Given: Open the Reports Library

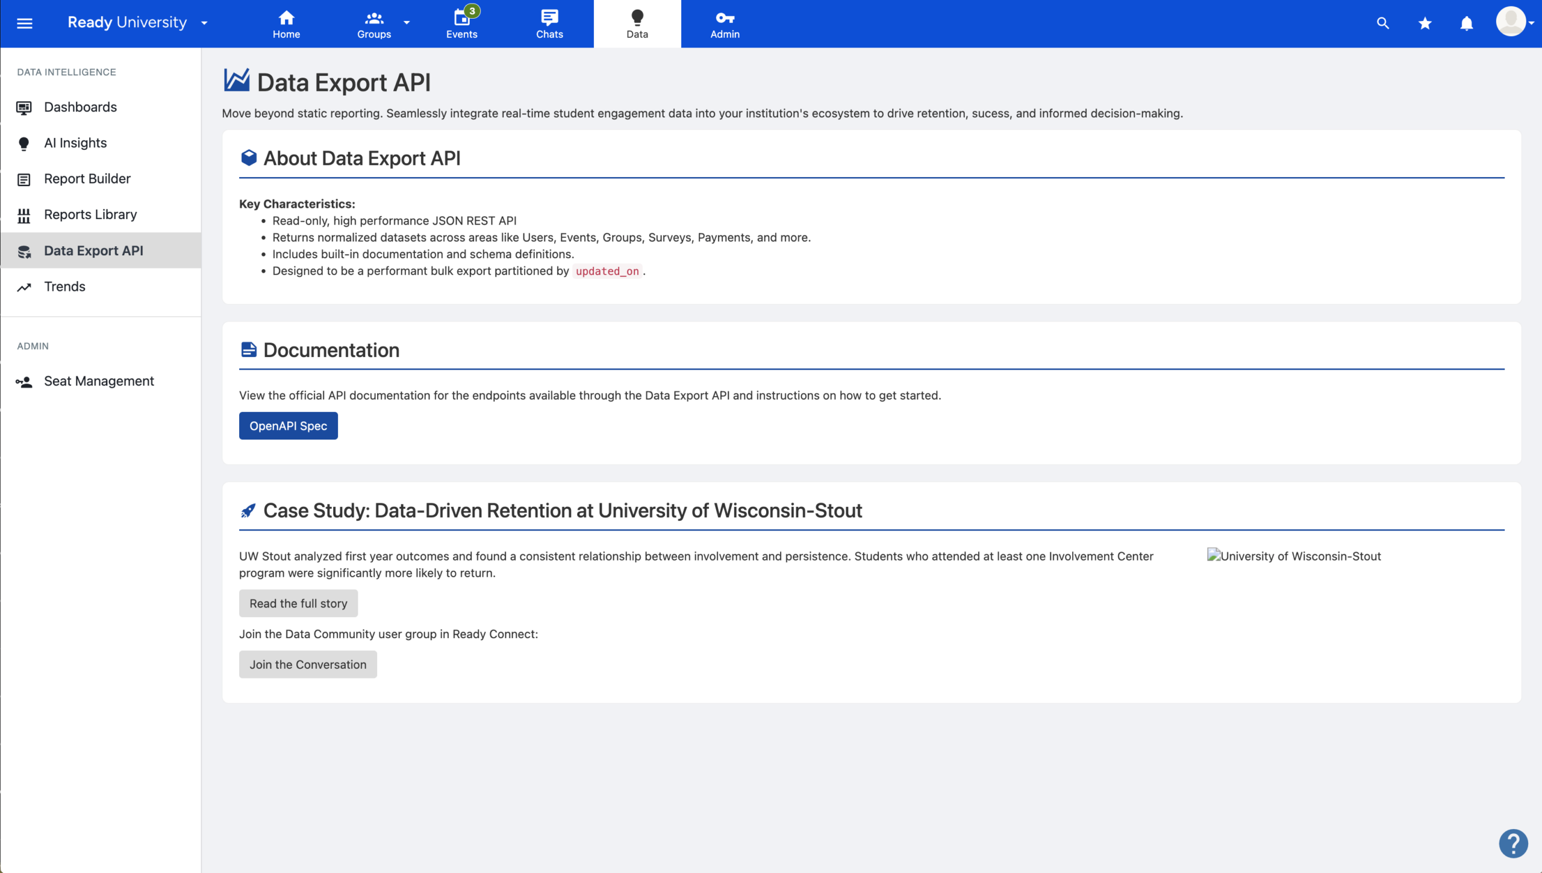Looking at the screenshot, I should pos(90,214).
